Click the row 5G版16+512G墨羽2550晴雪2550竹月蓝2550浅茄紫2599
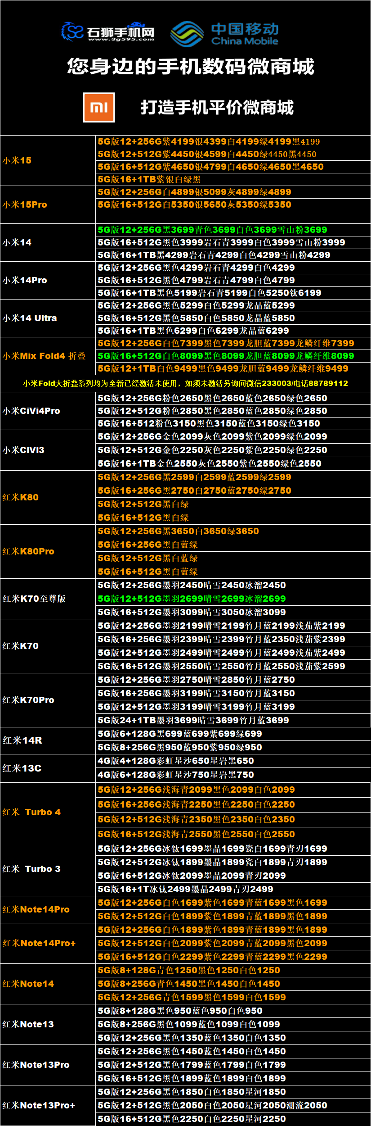This screenshot has width=371, height=1126. click(x=233, y=666)
